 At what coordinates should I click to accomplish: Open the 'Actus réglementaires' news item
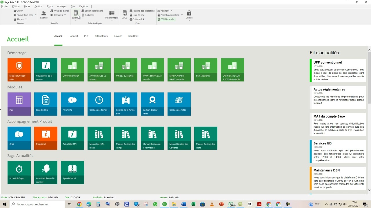[x=338, y=97]
